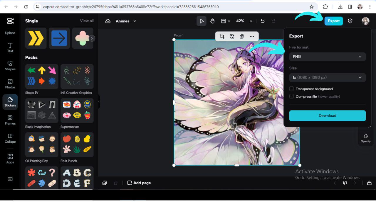Show next Single stickers with arrow
The image size is (376, 211).
[92, 38]
